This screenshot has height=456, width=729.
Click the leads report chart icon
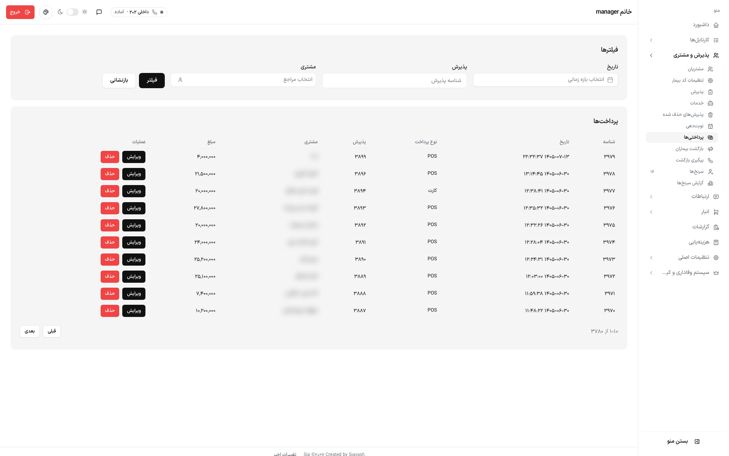coord(710,183)
